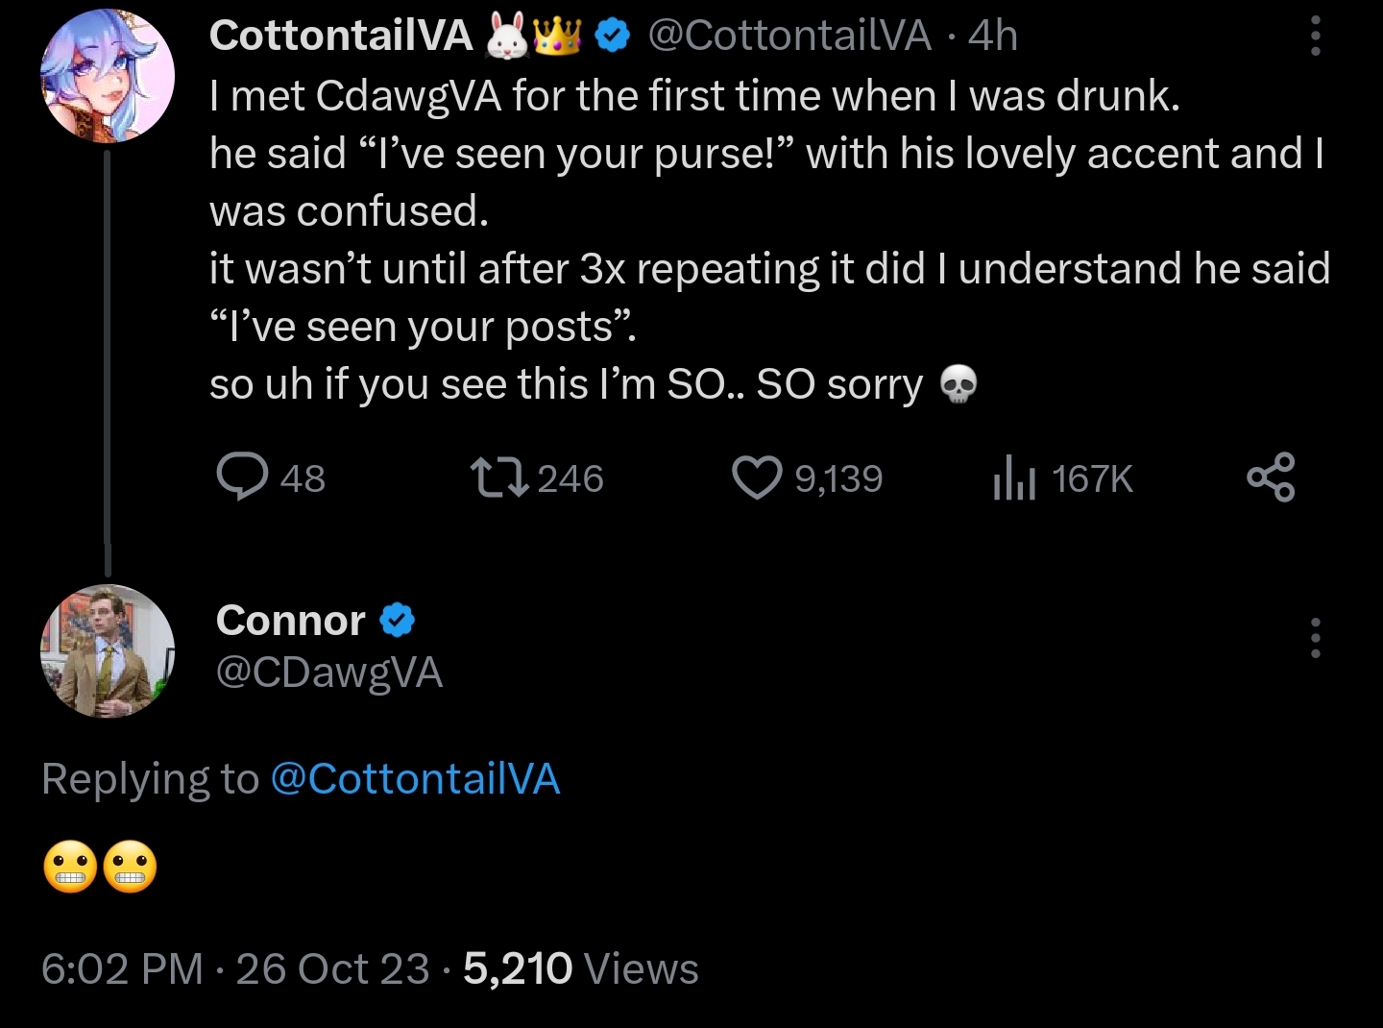This screenshot has height=1028, width=1383.
Task: Click the 9,139 likes count
Action: pyautogui.click(x=838, y=478)
